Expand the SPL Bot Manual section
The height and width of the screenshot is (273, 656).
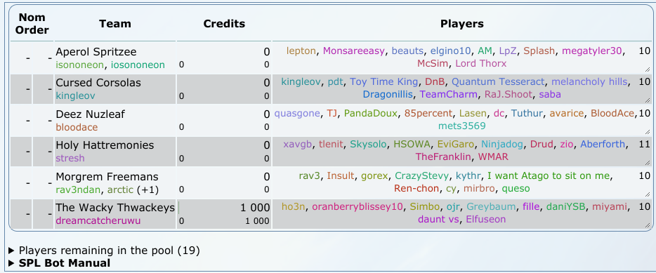coord(60,263)
